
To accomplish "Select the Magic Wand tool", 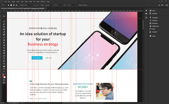I will pyautogui.click(x=4, y=24).
